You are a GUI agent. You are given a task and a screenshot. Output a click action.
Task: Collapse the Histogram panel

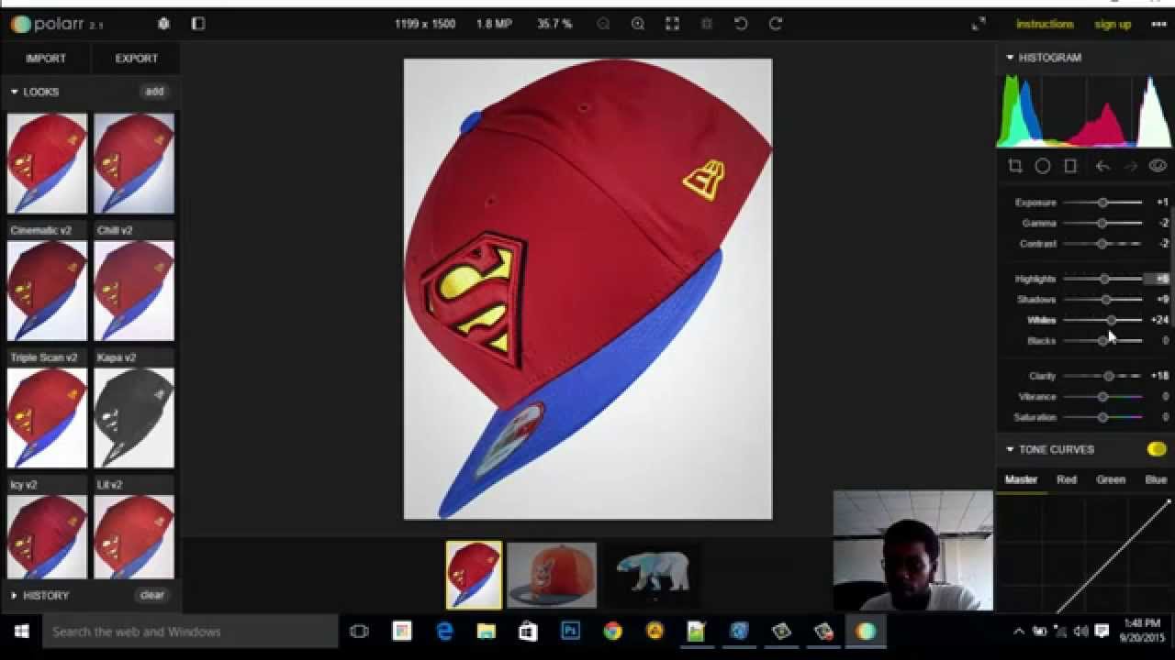coord(1010,57)
